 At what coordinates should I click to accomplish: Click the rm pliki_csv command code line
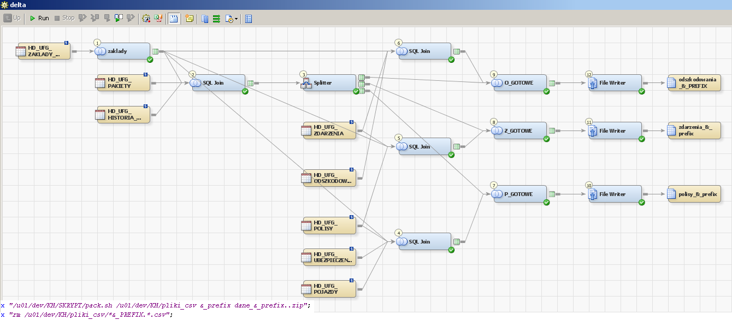point(86,315)
